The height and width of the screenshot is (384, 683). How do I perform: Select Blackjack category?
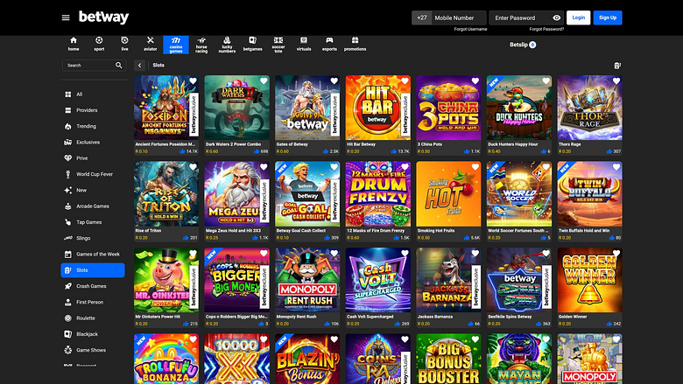(93, 334)
